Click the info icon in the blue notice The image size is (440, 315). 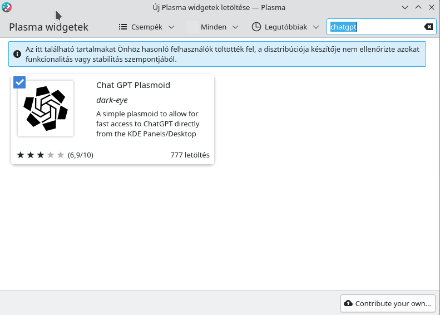click(17, 54)
